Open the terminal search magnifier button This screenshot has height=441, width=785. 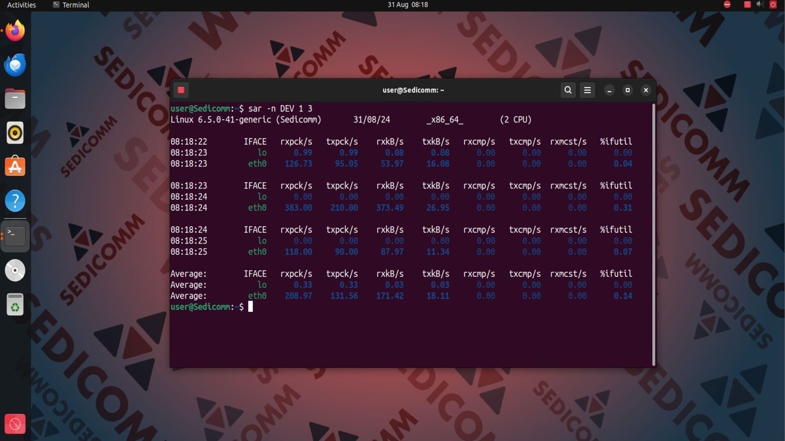coord(568,90)
